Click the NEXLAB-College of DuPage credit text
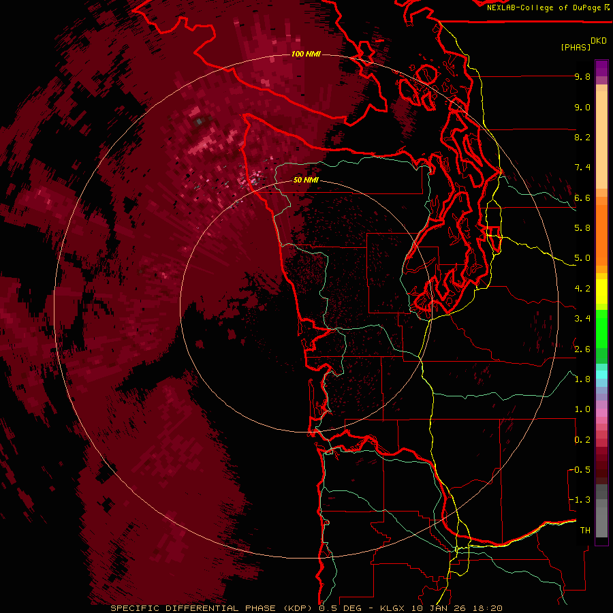613x613 pixels. (x=545, y=7)
